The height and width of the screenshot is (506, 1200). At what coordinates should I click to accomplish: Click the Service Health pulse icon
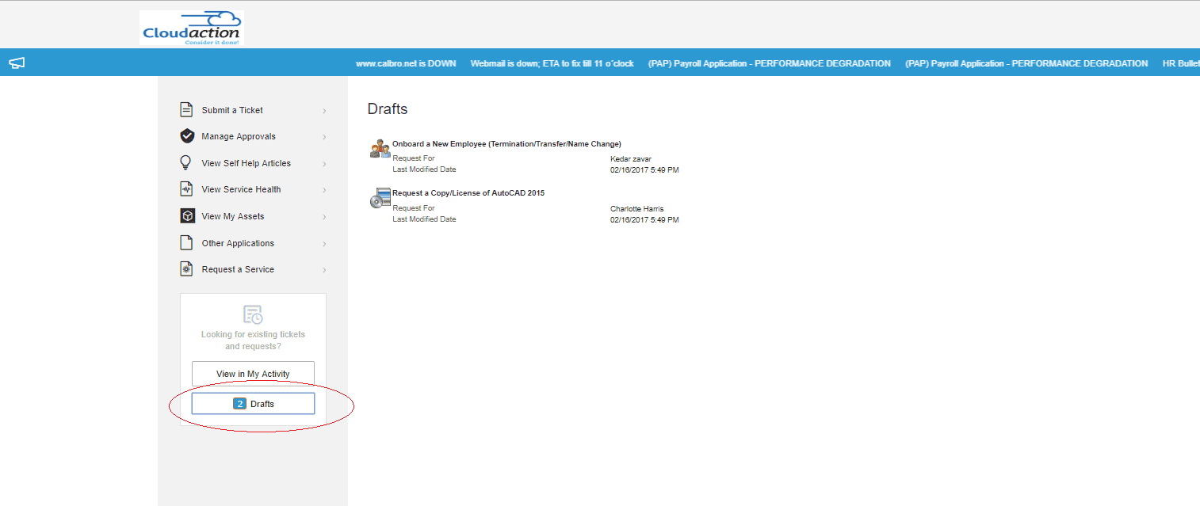(187, 189)
